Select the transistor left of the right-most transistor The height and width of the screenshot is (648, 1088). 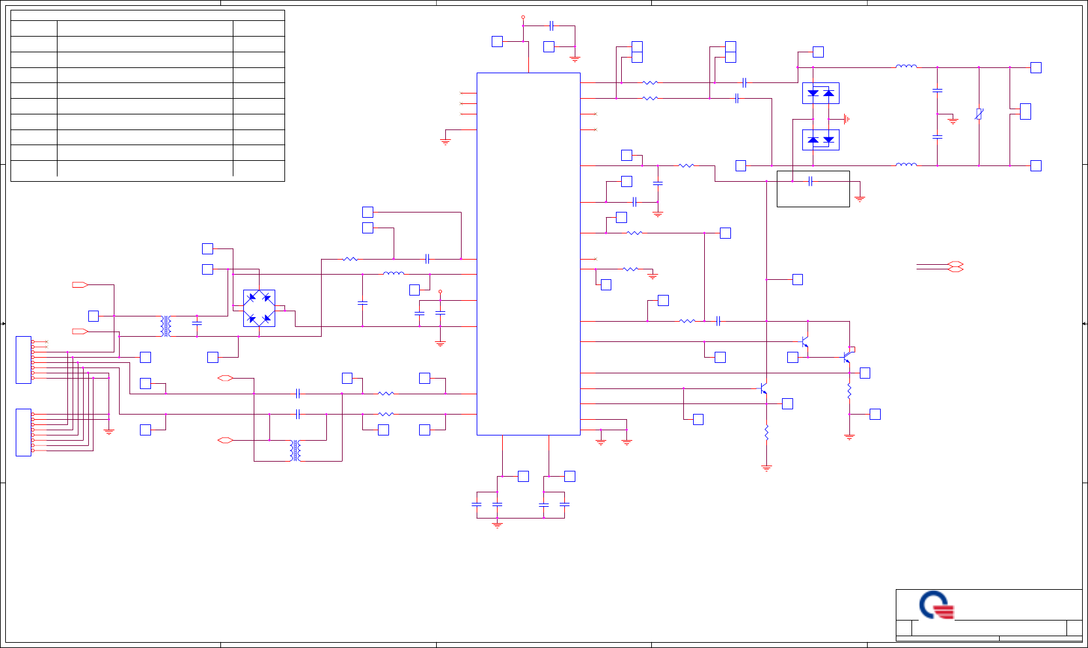click(x=805, y=341)
